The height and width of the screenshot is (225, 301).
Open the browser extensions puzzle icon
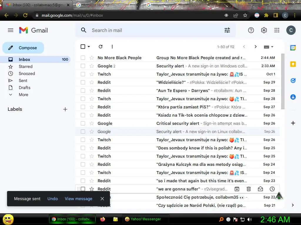pos(266,15)
